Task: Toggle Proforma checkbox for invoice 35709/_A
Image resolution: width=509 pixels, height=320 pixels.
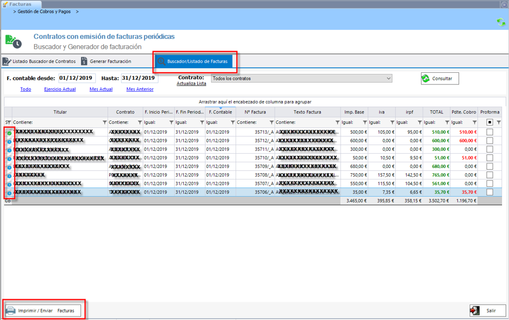Action: click(489, 166)
